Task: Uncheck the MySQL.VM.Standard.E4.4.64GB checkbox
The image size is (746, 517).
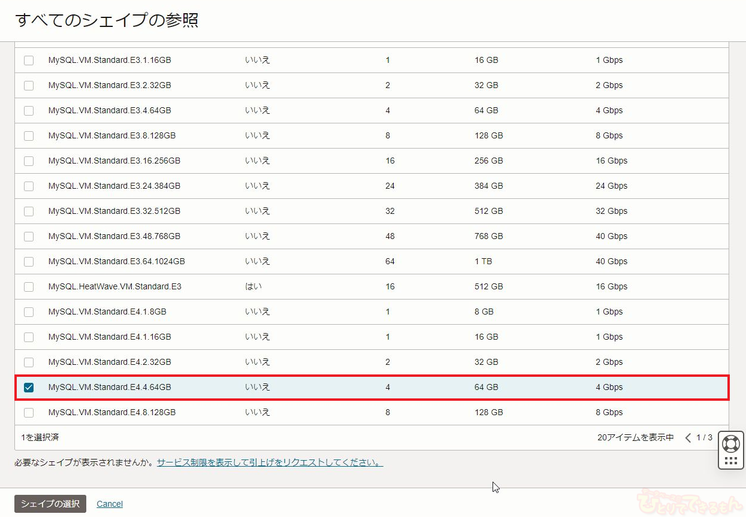Action: point(29,388)
